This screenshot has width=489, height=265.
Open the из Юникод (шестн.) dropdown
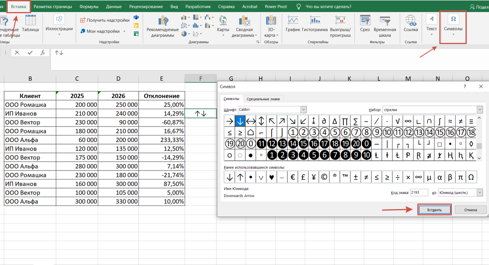point(479,193)
